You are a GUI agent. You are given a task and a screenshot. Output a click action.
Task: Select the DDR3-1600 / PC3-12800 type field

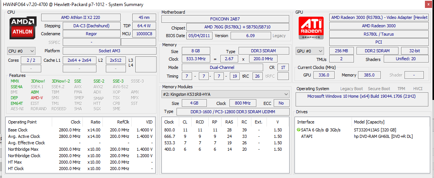coord(233,111)
